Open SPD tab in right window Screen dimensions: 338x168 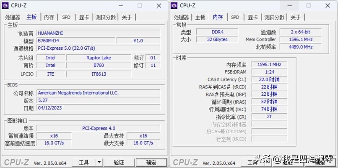pos(235,17)
